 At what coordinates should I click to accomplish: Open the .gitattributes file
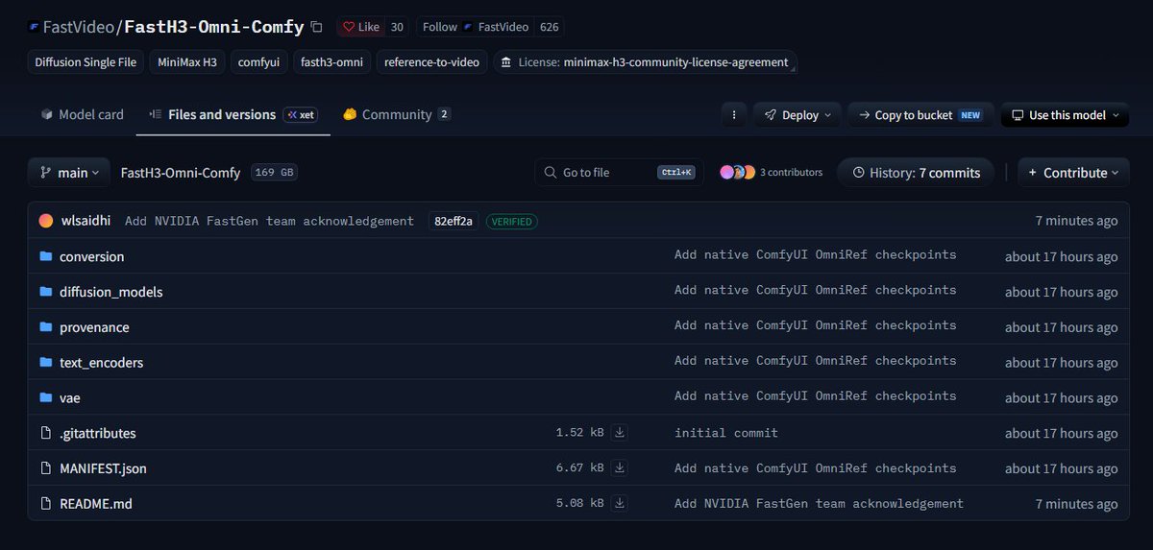(x=98, y=433)
